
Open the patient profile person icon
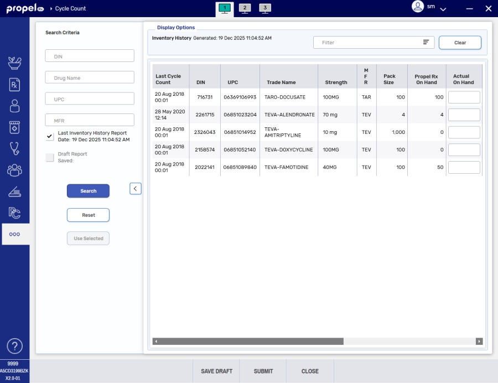coord(14,106)
